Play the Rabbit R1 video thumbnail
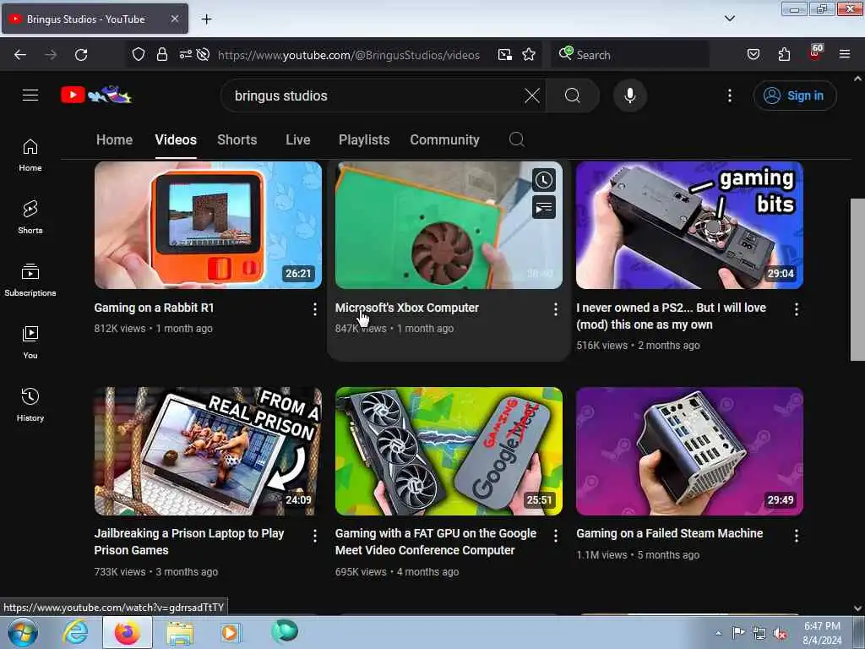865x649 pixels. [208, 225]
